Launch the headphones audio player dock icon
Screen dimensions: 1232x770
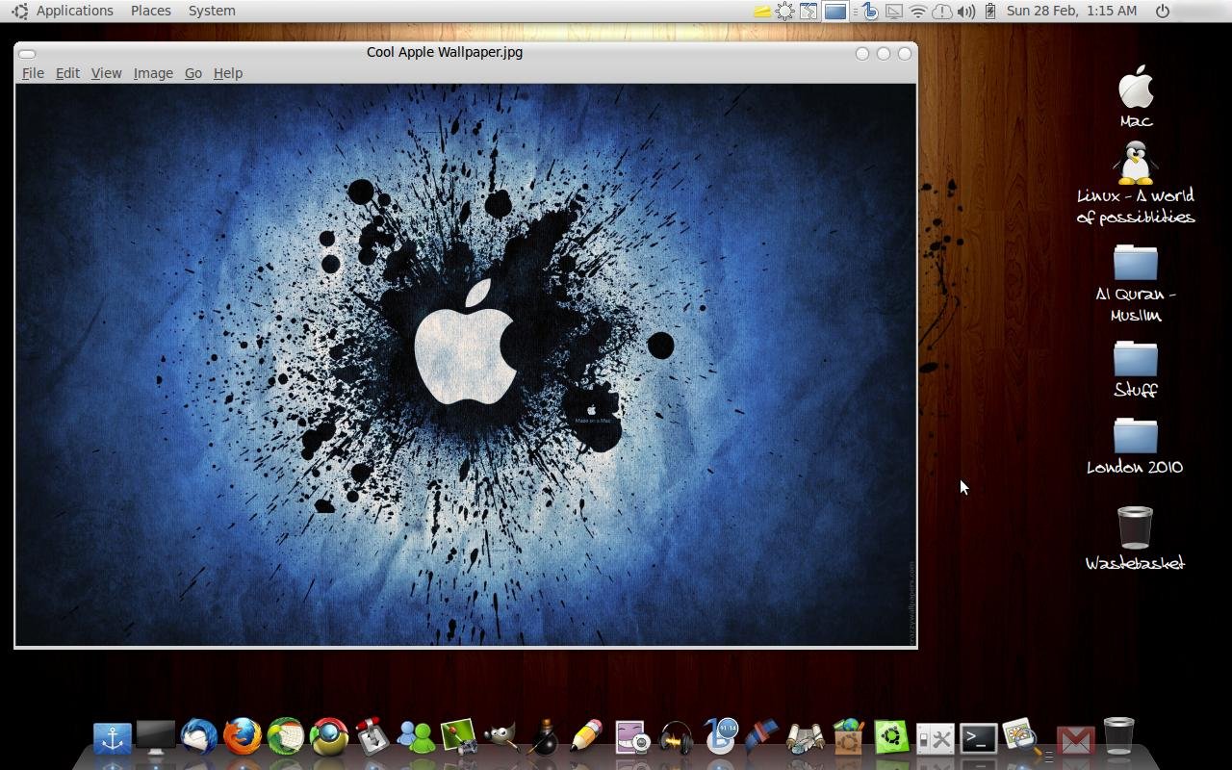[676, 738]
